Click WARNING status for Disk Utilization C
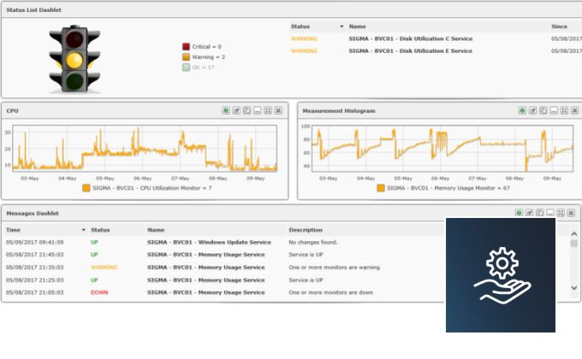This screenshot has width=582, height=359. (x=304, y=38)
